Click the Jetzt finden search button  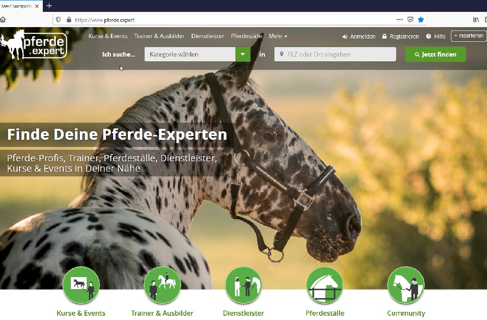click(x=436, y=54)
